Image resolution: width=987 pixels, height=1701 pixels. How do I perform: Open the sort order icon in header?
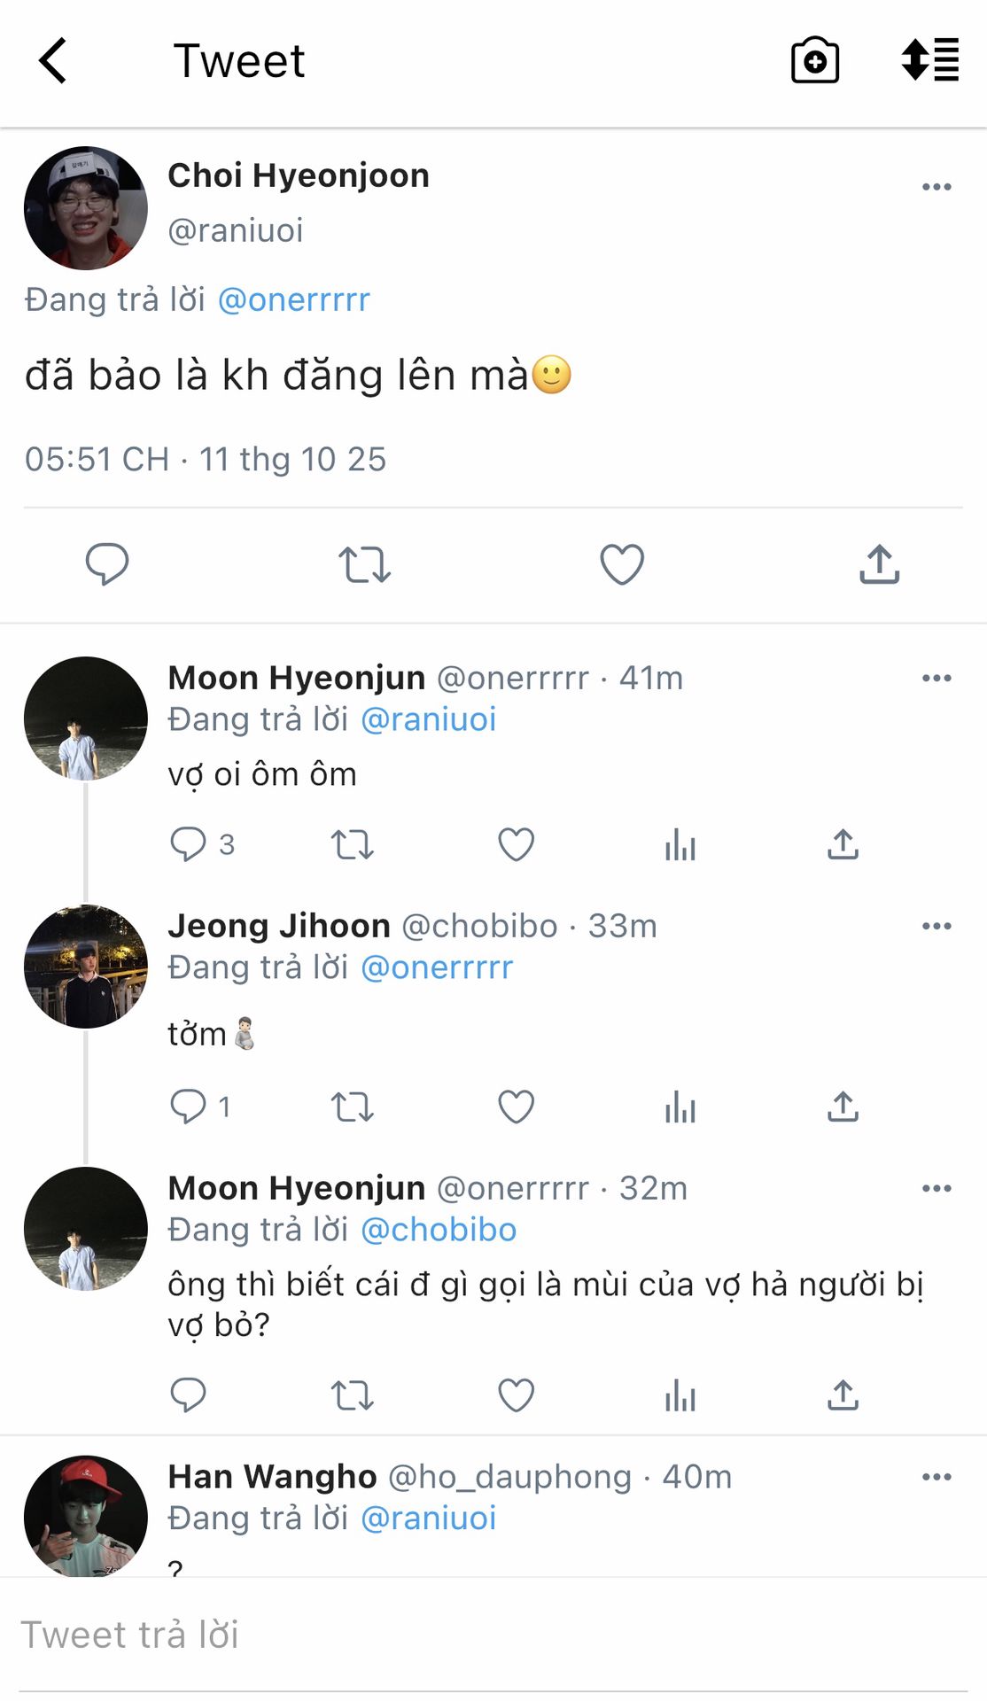tap(929, 61)
